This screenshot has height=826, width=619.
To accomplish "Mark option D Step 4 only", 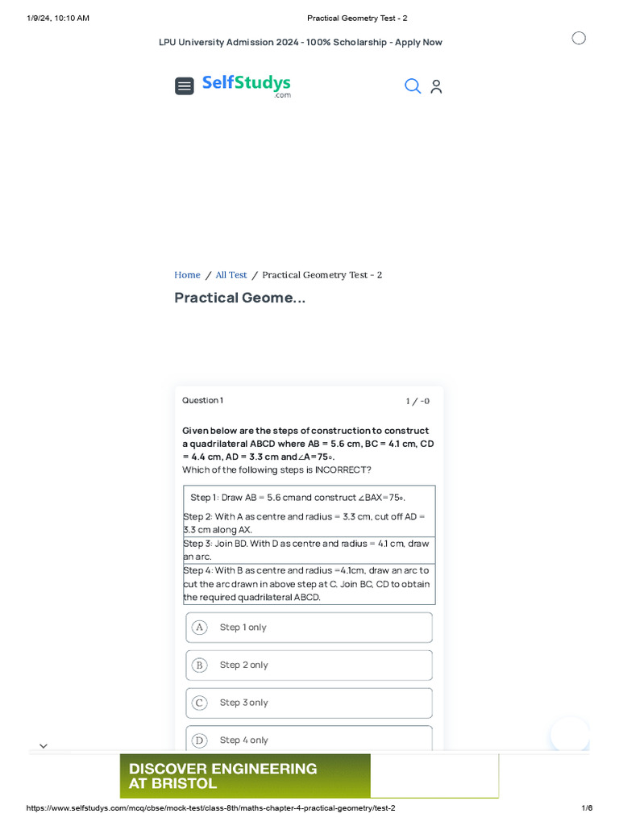I will [x=309, y=740].
